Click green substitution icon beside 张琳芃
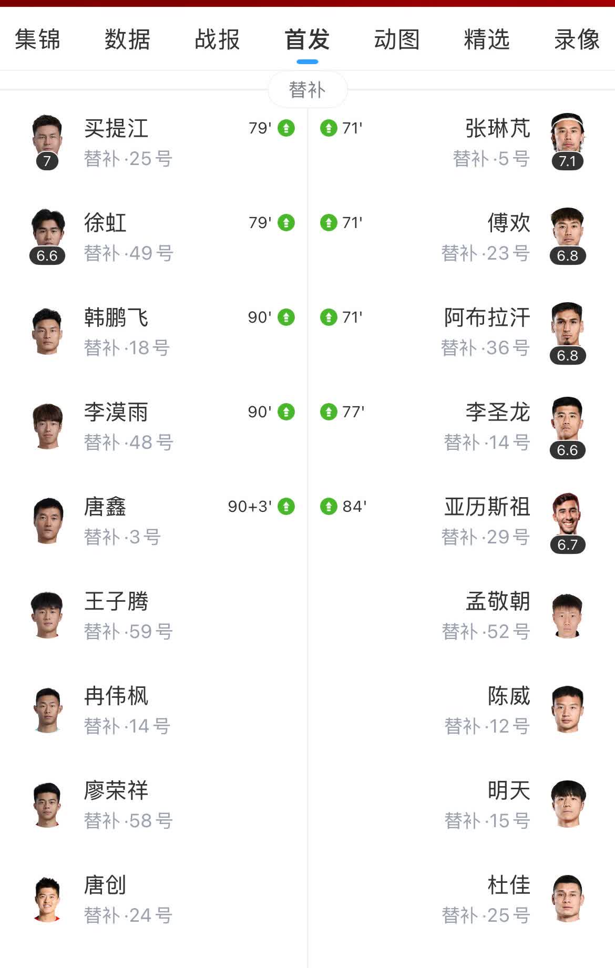This screenshot has width=615, height=968. coord(329,128)
